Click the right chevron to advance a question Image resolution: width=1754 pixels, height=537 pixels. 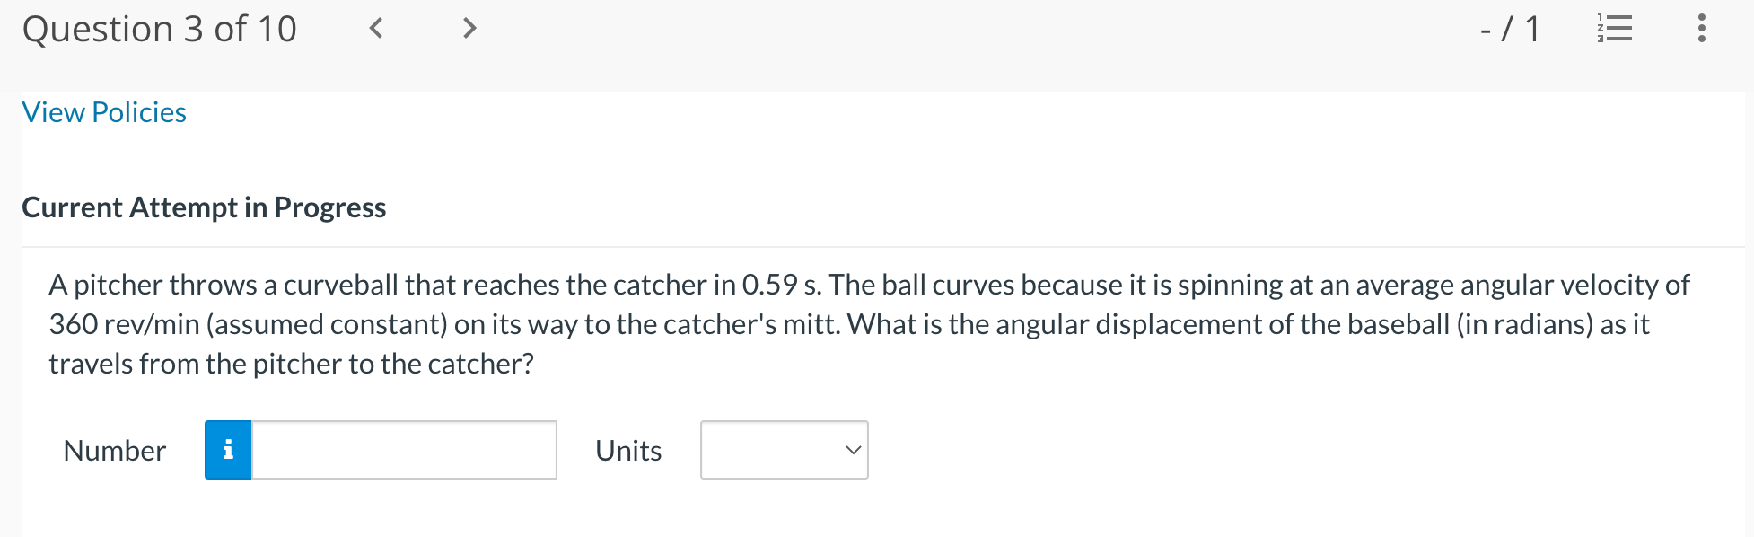coord(469,28)
